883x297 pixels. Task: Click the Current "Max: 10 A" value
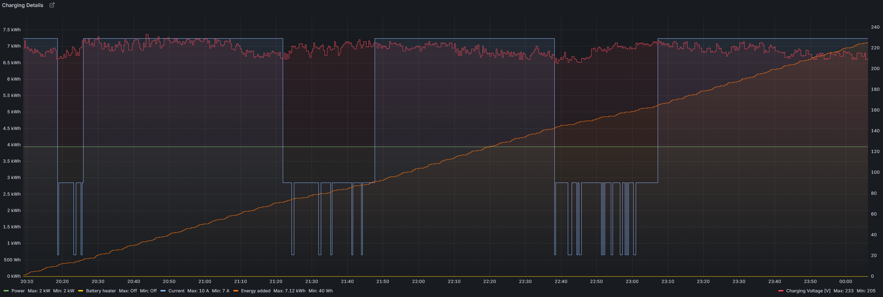[198, 291]
